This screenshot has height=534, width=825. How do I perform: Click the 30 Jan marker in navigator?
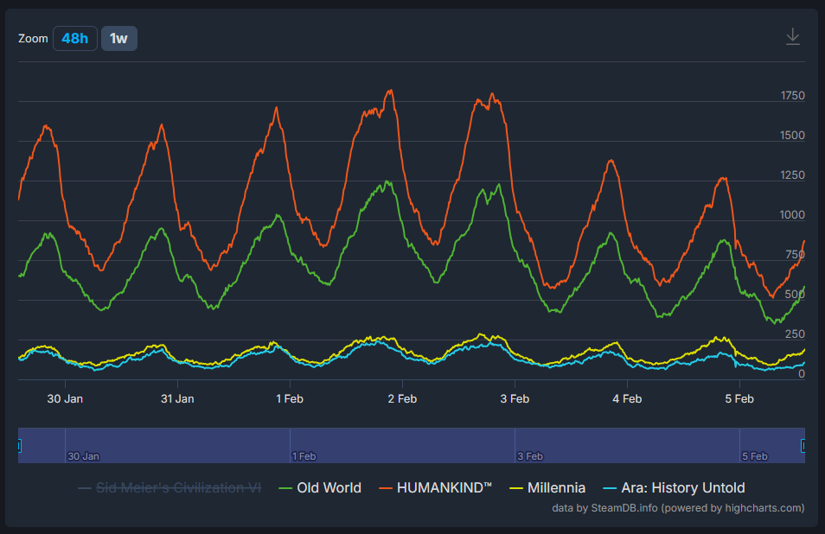(x=83, y=455)
